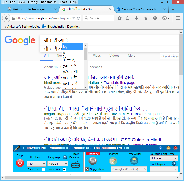Open Firefox hamburger menu
This screenshot has width=184, height=181.
coord(178,18)
